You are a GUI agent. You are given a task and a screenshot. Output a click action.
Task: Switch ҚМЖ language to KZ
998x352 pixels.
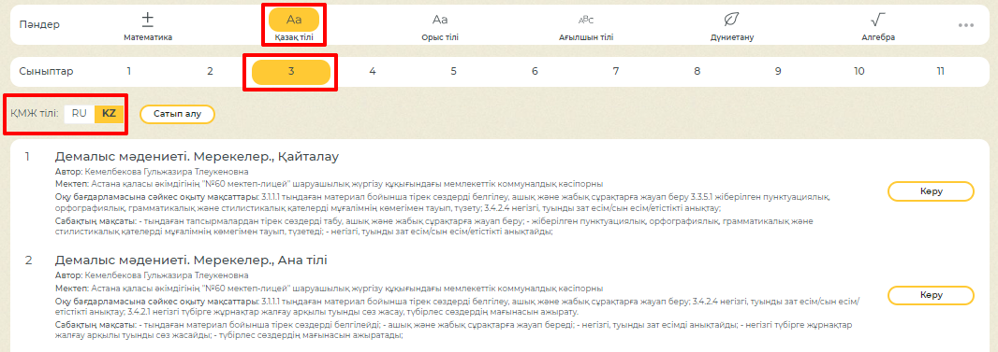109,114
